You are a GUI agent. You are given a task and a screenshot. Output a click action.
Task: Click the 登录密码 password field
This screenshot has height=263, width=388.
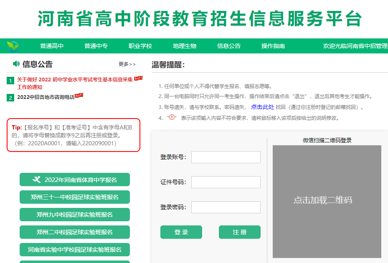click(226, 207)
